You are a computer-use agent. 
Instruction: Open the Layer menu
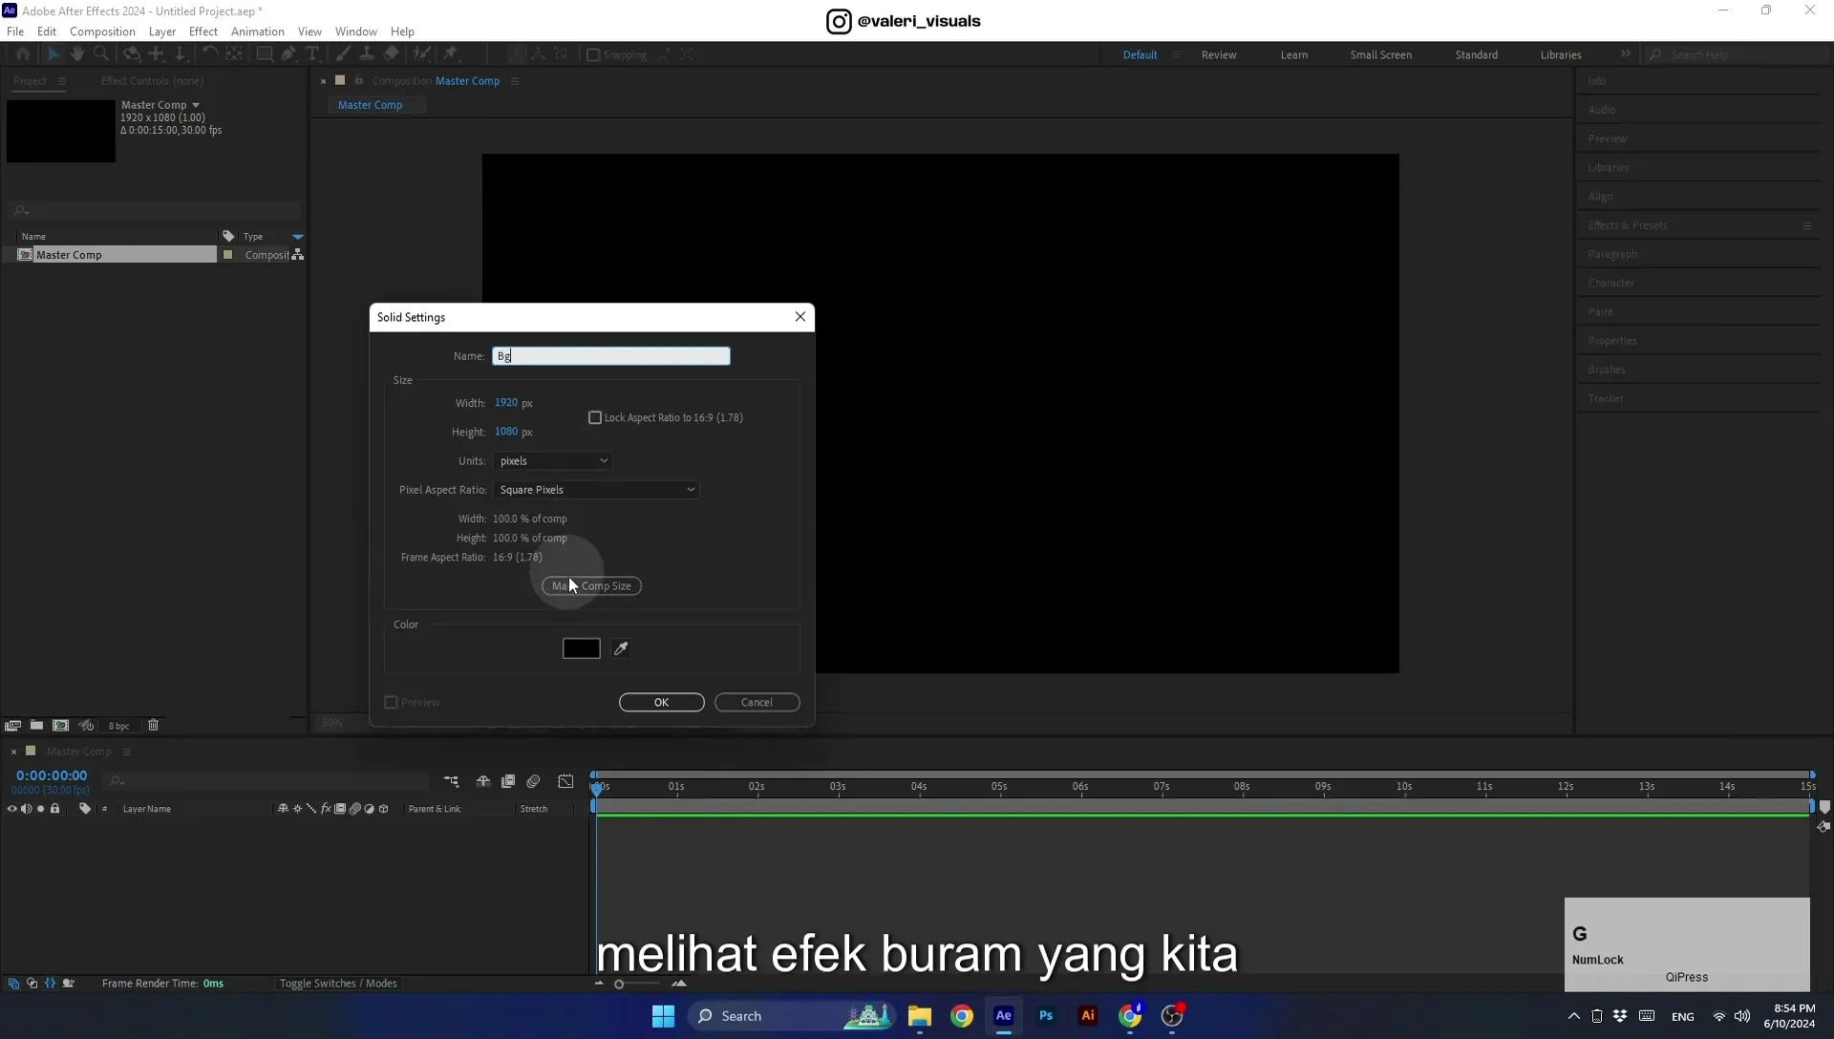[x=162, y=32]
